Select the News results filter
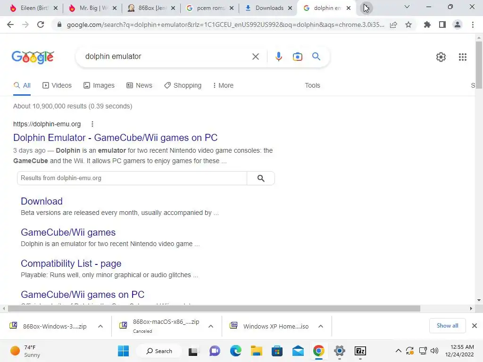Image resolution: width=483 pixels, height=362 pixels. (139, 85)
